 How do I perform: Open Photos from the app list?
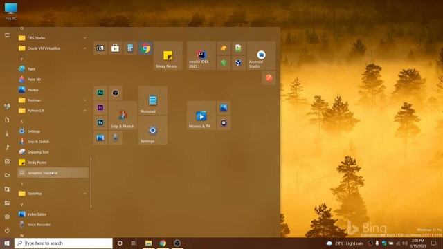click(53, 90)
